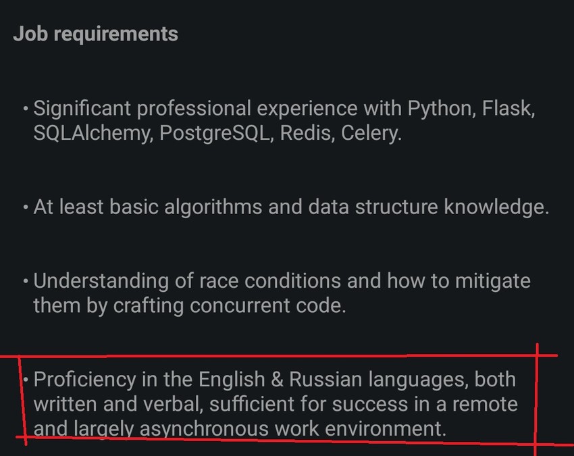Click the word "SQLAlchemy"
The image size is (574, 456).
click(x=93, y=133)
